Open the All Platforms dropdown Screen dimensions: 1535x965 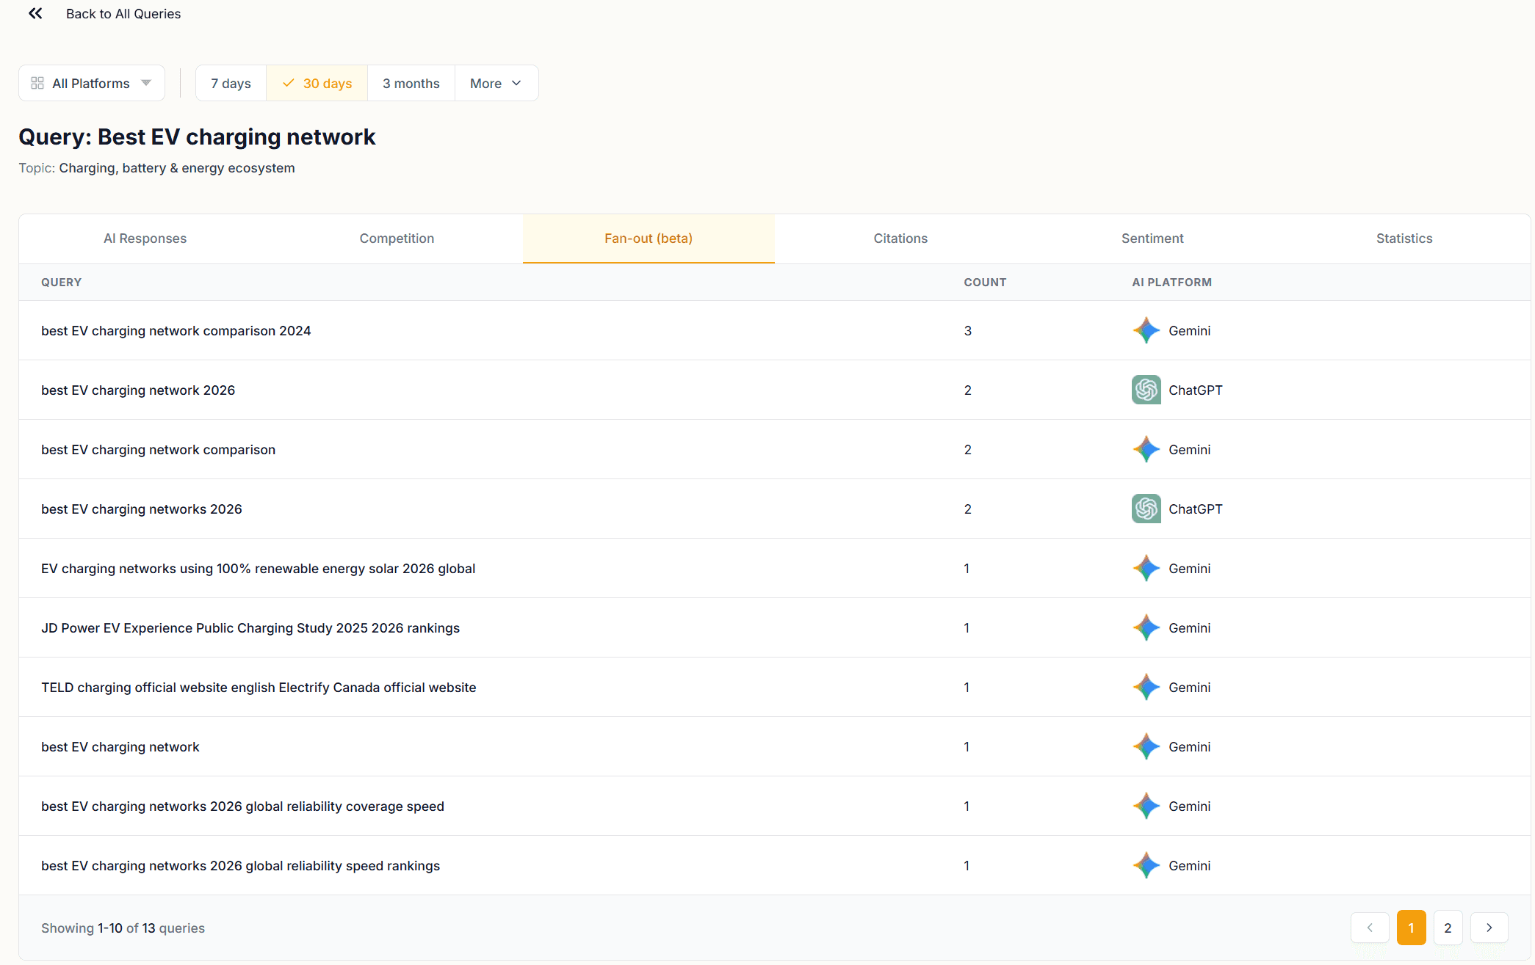92,83
